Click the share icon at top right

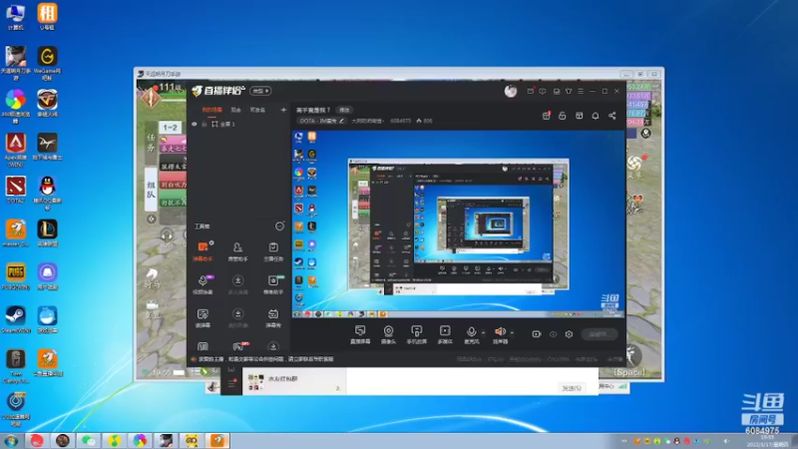(612, 116)
